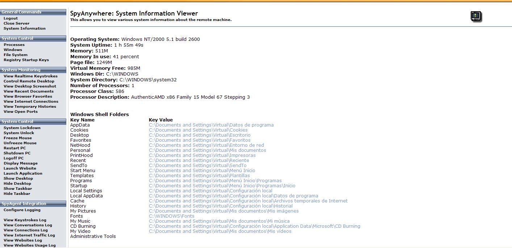Open the Cookies folder path link
This screenshot has width=512, height=248.
pyautogui.click(x=198, y=130)
